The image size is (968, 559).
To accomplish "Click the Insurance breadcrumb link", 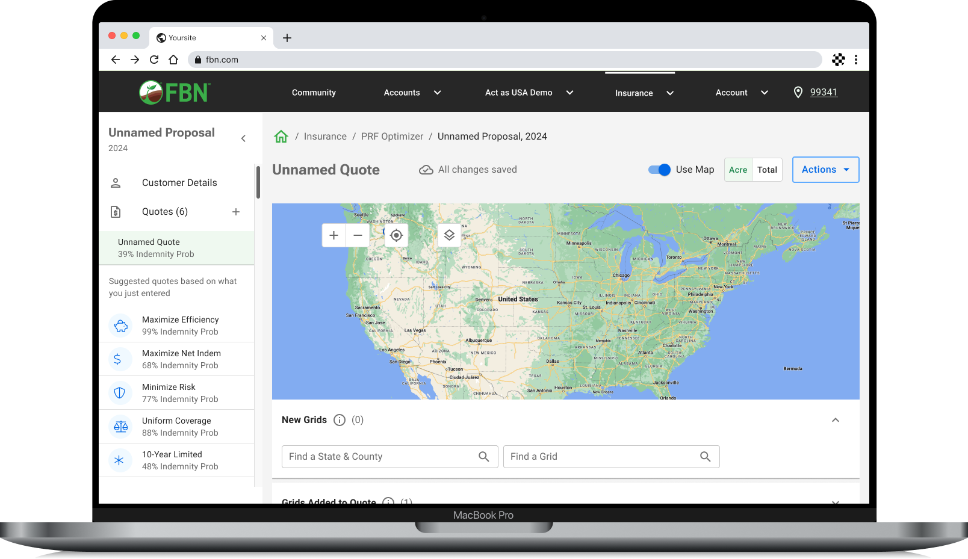I will point(325,137).
